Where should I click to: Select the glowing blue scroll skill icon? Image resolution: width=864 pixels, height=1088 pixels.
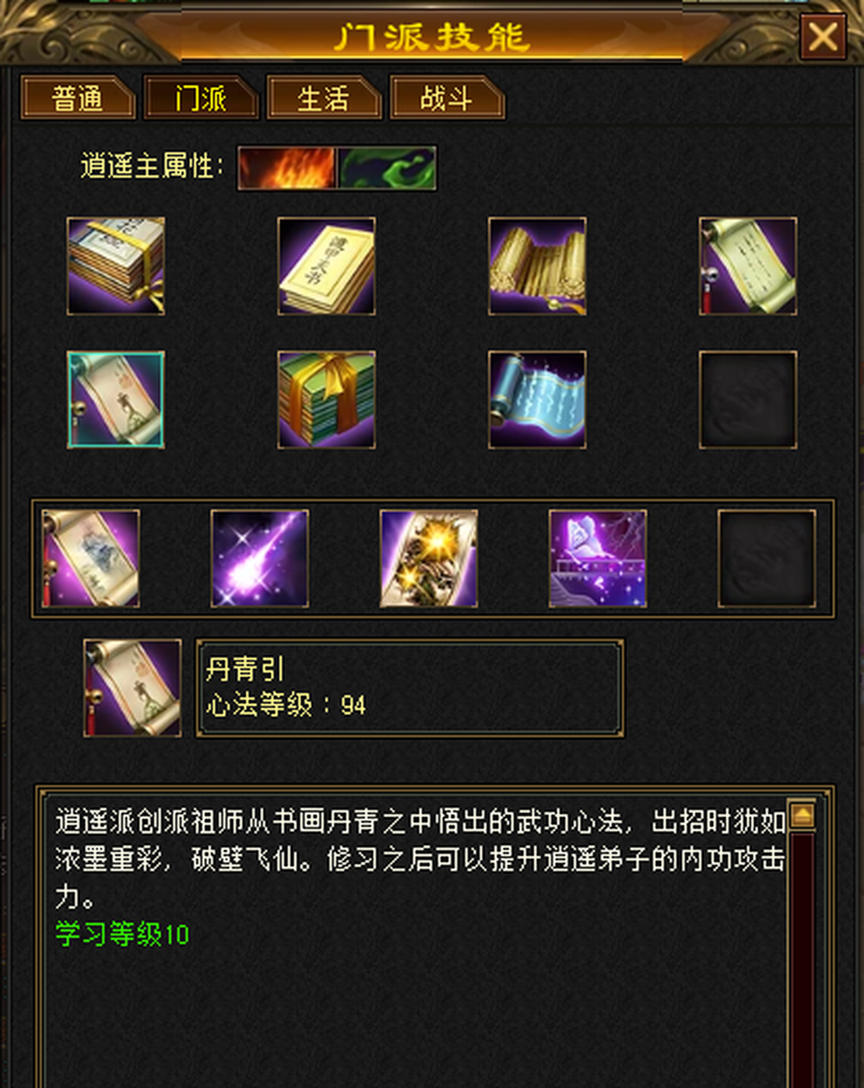click(537, 400)
